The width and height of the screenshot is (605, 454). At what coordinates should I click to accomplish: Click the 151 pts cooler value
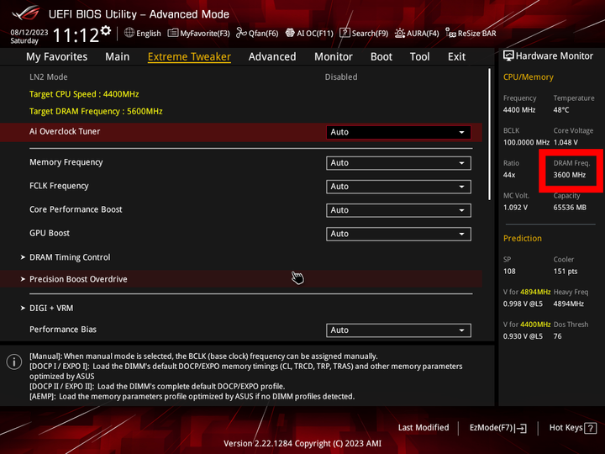(566, 272)
